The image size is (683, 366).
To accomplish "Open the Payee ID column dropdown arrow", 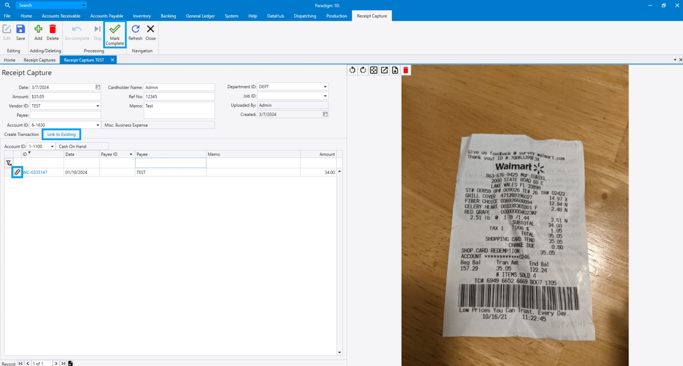I will 131,154.
